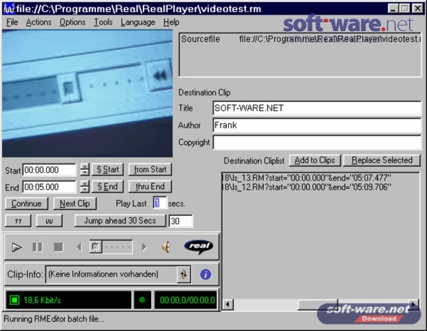This screenshot has width=427, height=331.
Task: Click the 00:00,0/00:00,0 time display
Action: pos(187,300)
